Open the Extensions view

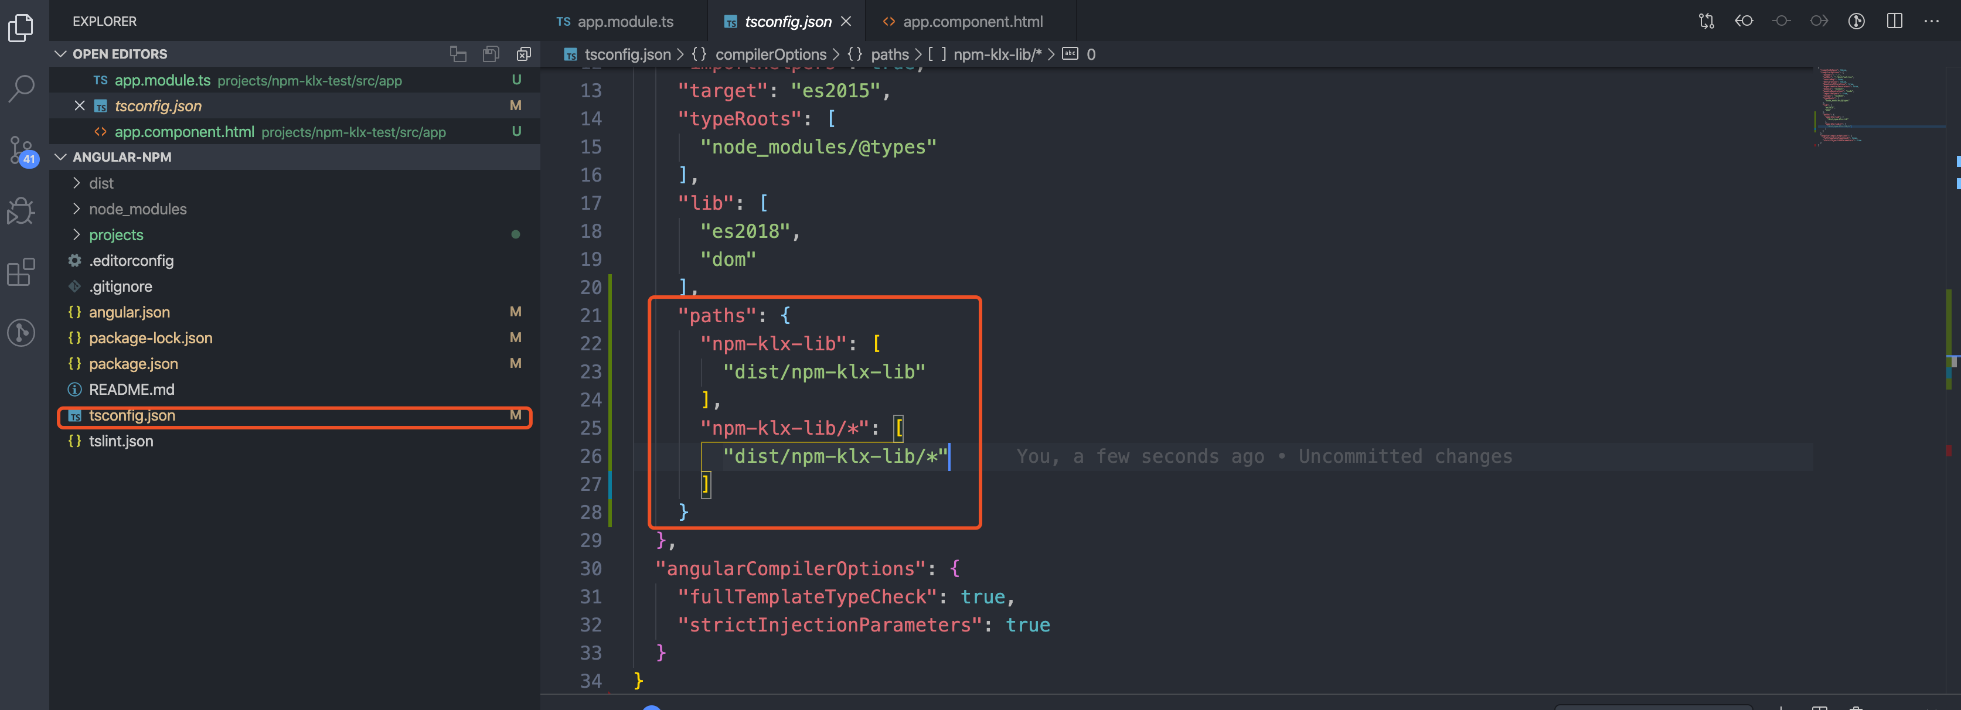pyautogui.click(x=21, y=272)
